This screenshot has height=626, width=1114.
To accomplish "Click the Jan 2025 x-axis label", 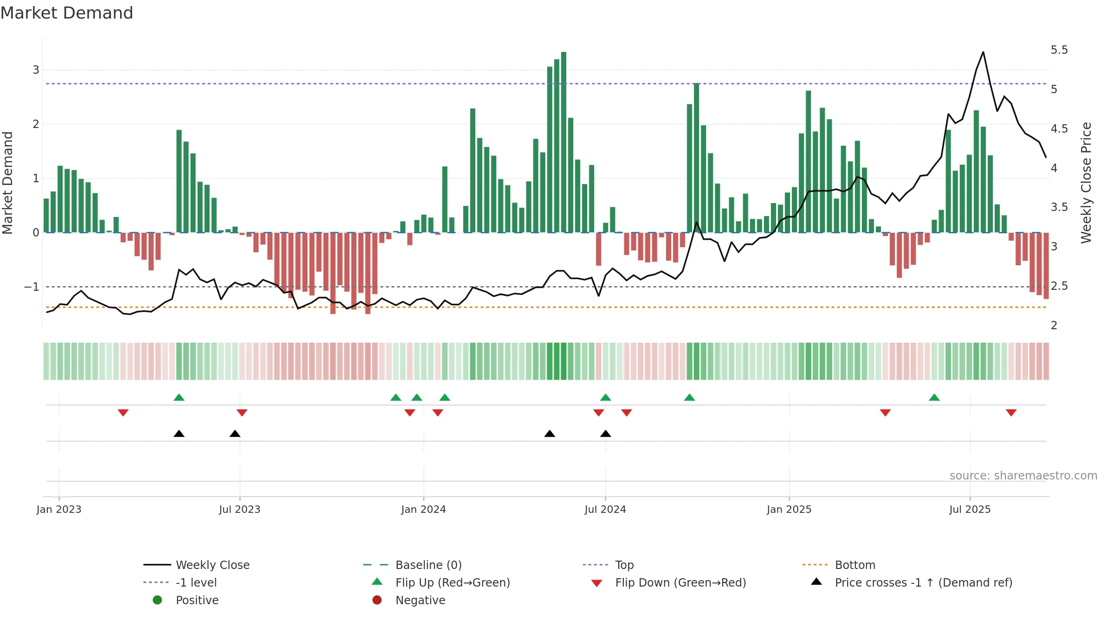I will [x=789, y=510].
